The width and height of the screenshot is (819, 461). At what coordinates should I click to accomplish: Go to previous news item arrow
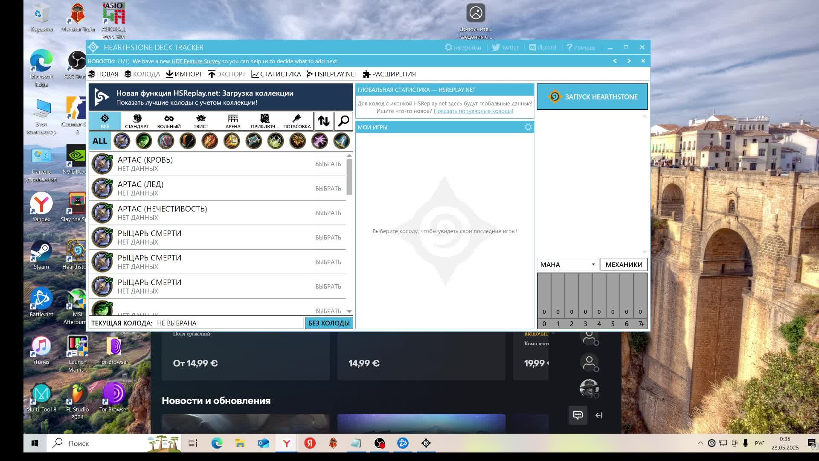pos(615,61)
